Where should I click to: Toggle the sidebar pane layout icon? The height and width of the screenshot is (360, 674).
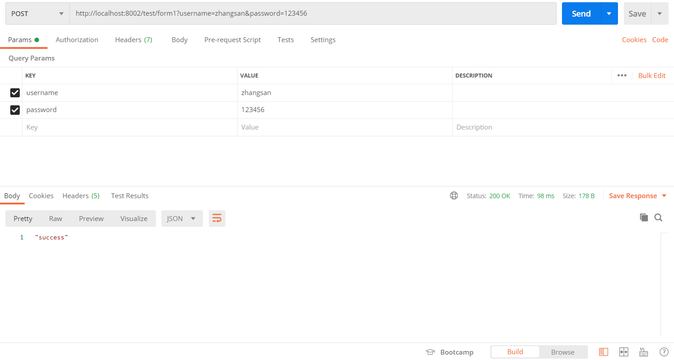pos(604,352)
